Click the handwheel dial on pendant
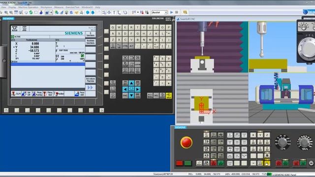Screen dimensions: 315x177 (x=307, y=49)
